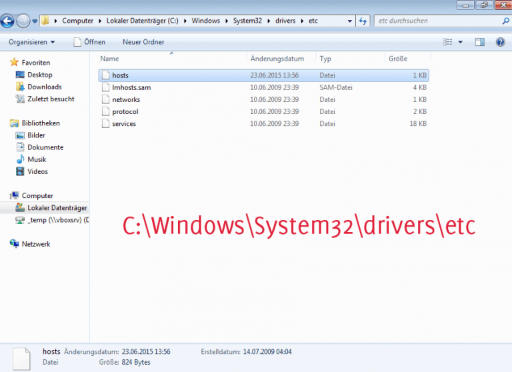The image size is (512, 372).
Task: Click Favoriten star in navigation pane
Action: point(14,62)
